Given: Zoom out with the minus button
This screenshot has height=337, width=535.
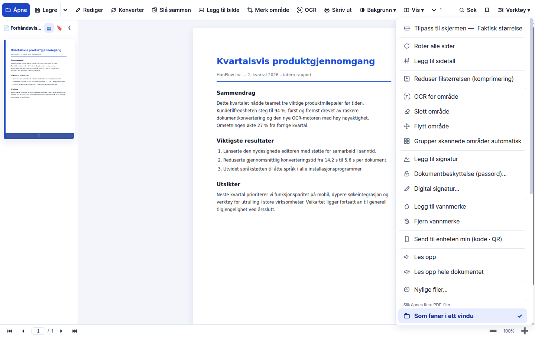Looking at the screenshot, I should click(x=493, y=331).
